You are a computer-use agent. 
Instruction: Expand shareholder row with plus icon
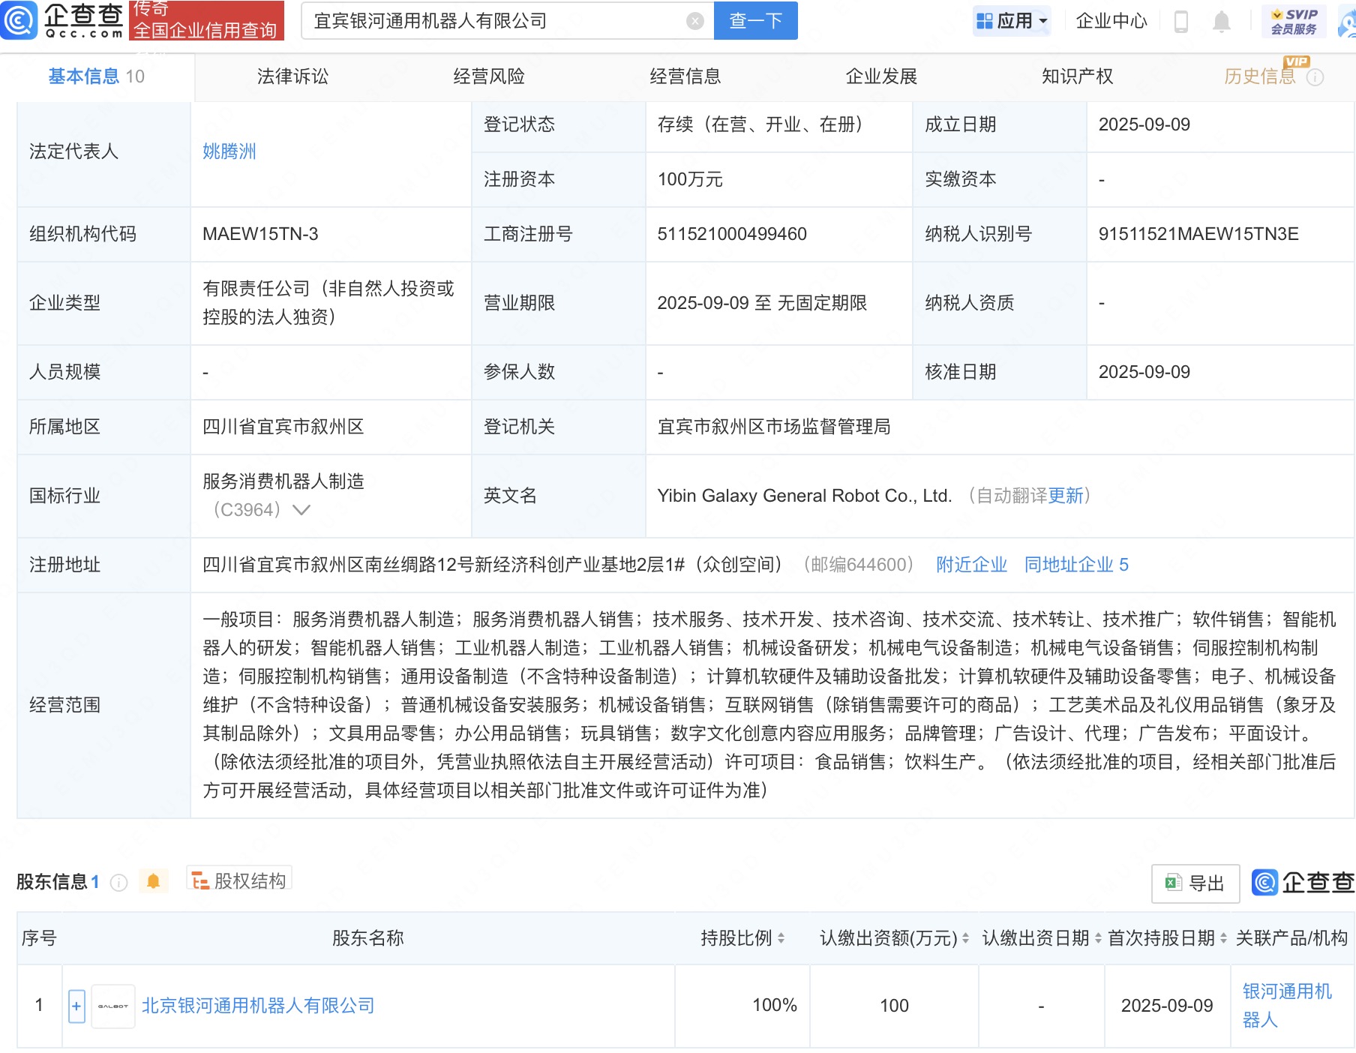[x=76, y=1006]
